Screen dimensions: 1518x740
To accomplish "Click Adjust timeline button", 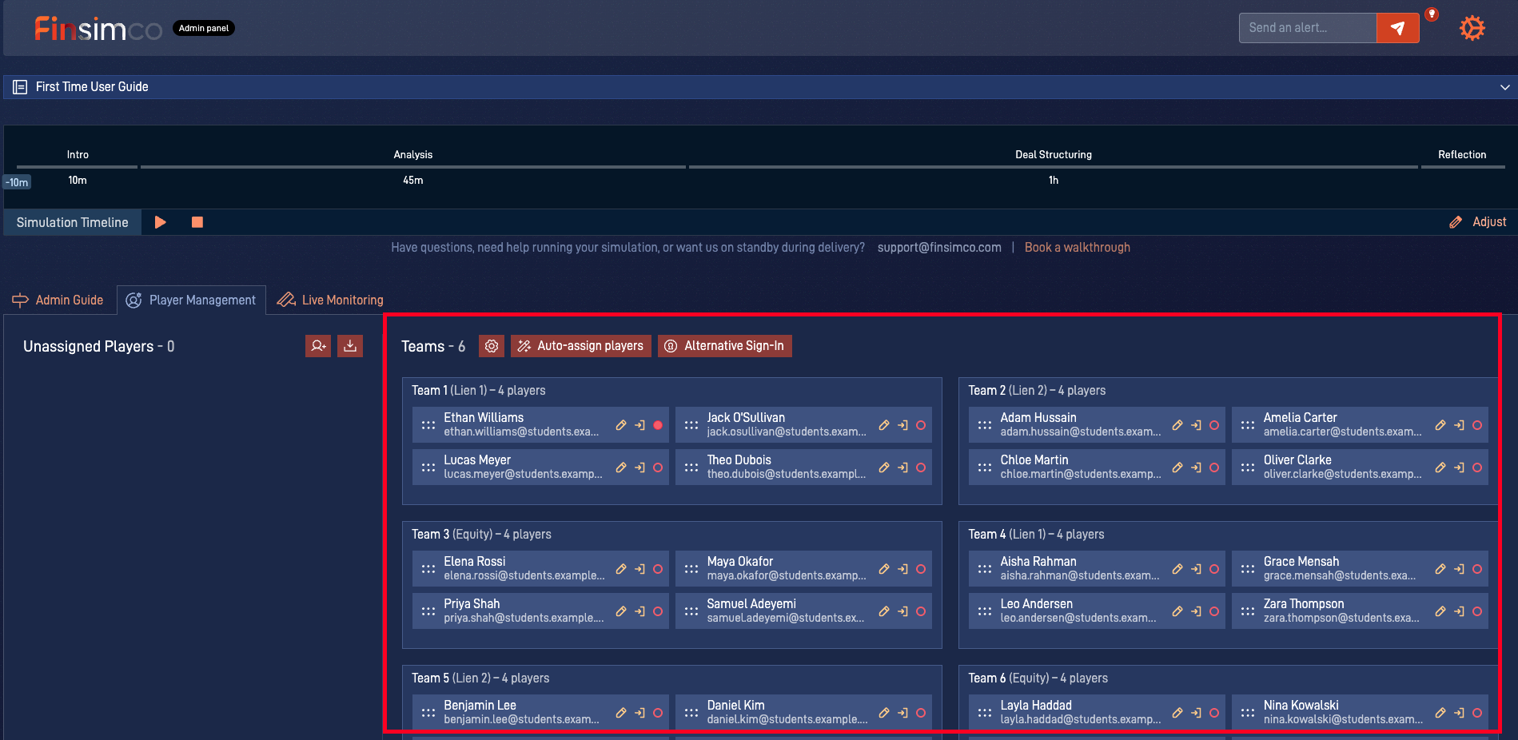I will [x=1478, y=222].
